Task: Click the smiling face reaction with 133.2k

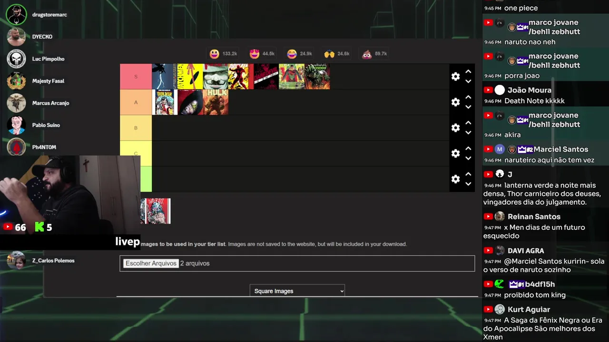Action: point(215,54)
